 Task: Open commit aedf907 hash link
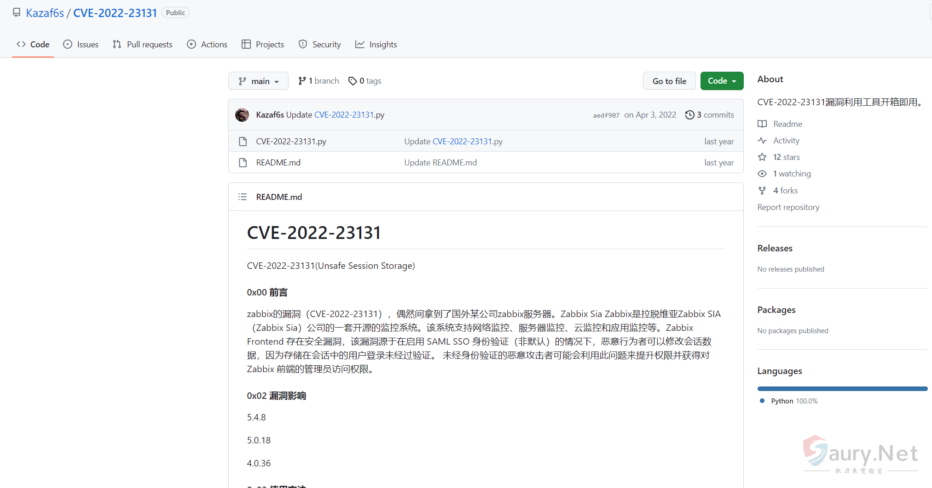point(606,115)
